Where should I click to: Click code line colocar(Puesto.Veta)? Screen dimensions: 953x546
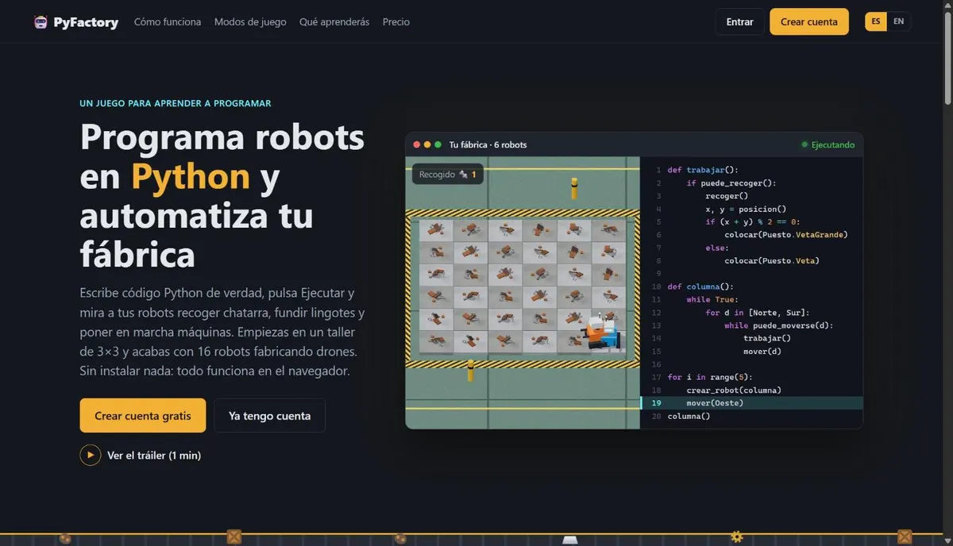click(772, 261)
